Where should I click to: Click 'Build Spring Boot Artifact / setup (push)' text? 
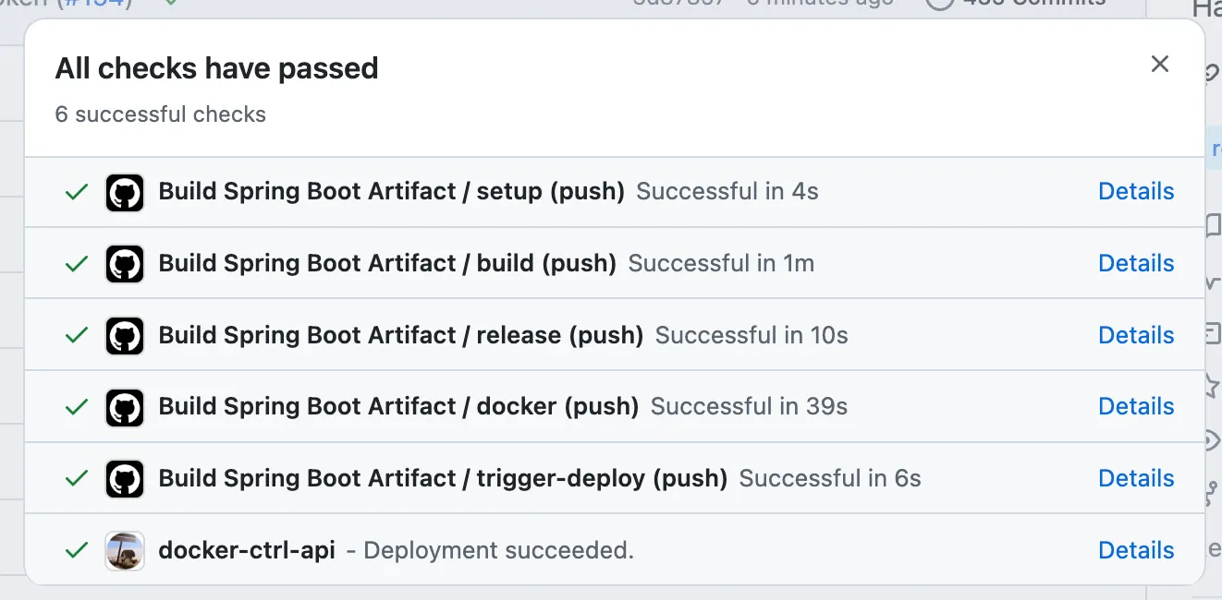click(x=392, y=191)
